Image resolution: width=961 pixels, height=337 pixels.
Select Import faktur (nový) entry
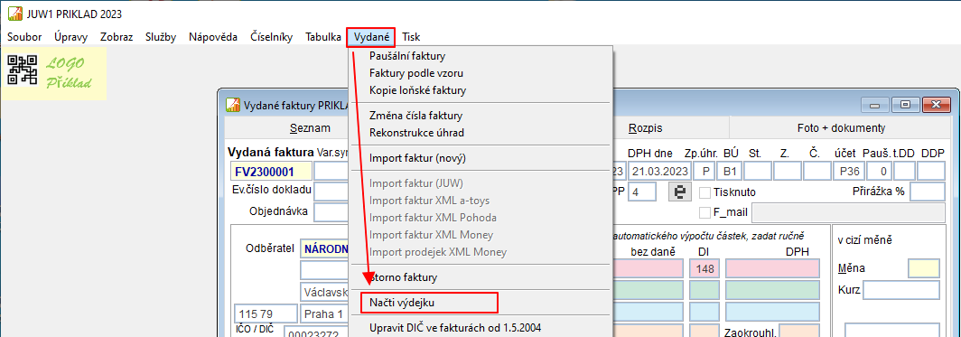click(x=418, y=158)
